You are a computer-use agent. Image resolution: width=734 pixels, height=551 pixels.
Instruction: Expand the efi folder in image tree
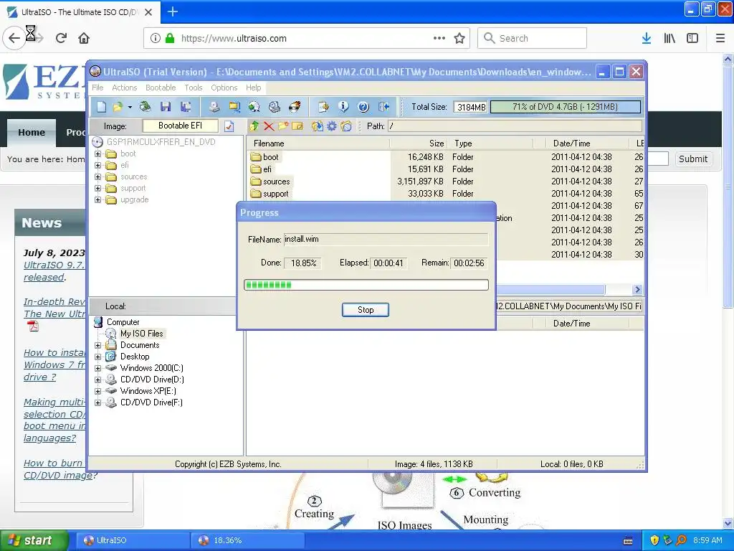tap(97, 166)
